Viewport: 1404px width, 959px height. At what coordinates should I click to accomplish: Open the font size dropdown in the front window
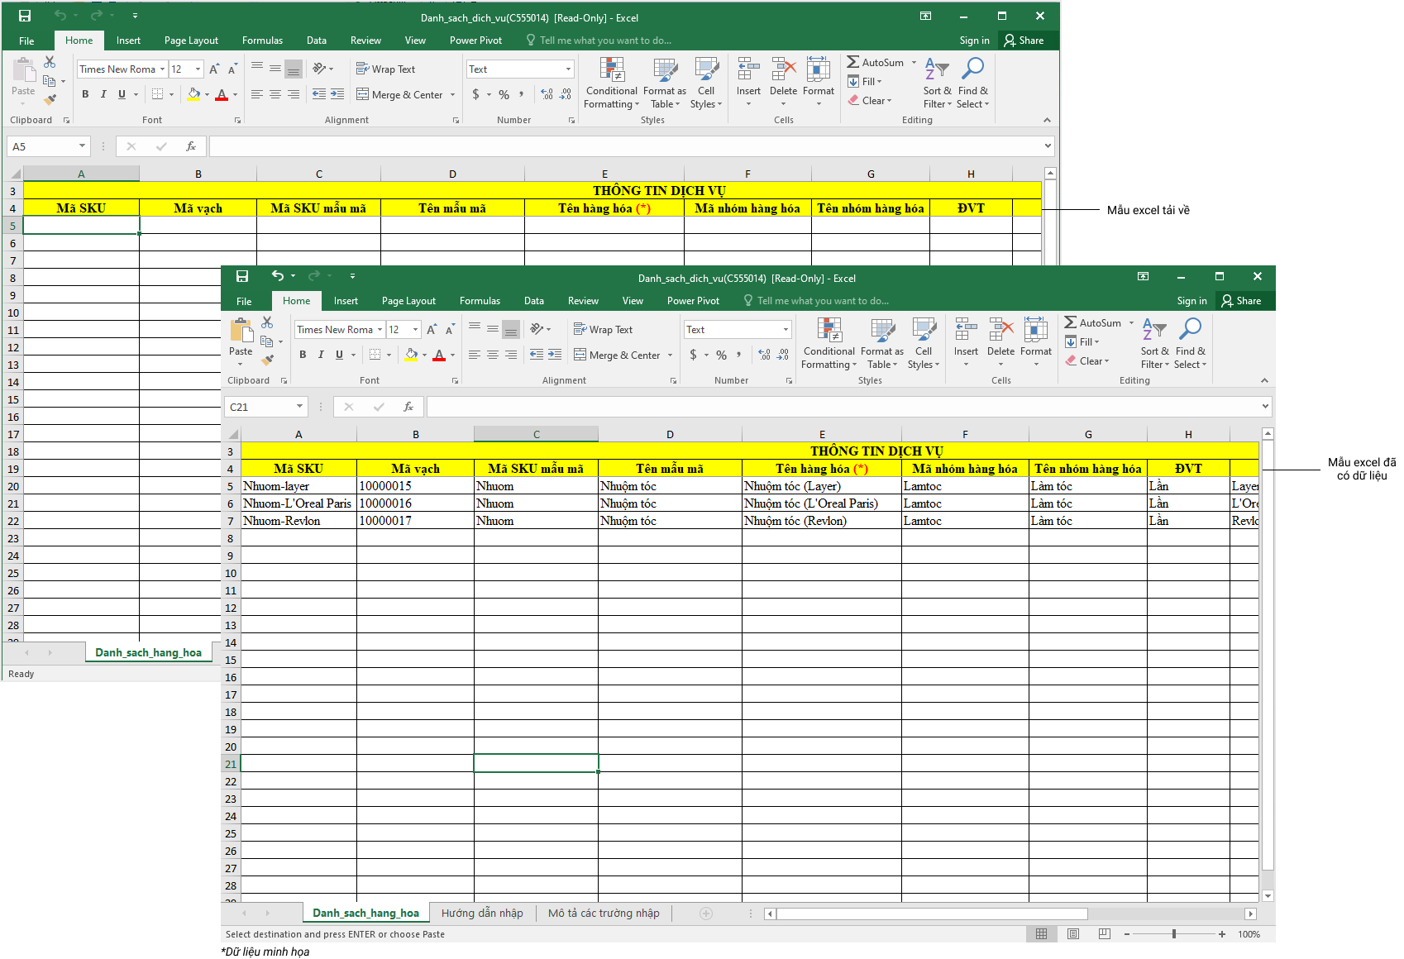416,330
